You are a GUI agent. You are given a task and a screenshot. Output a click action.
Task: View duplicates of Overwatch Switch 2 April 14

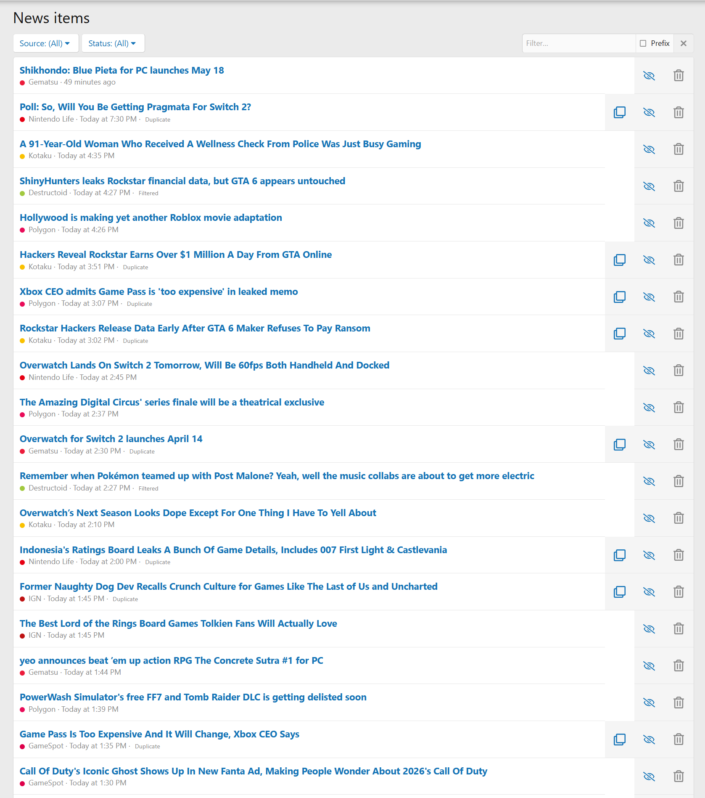point(619,445)
